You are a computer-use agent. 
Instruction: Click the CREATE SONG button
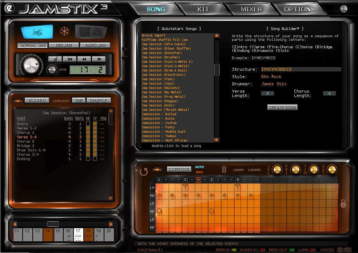click(x=282, y=108)
